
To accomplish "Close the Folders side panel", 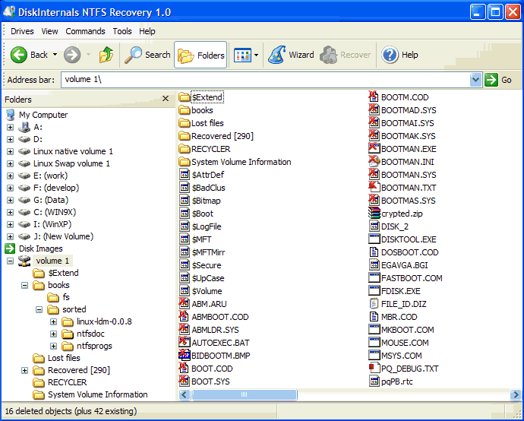I will pos(166,99).
